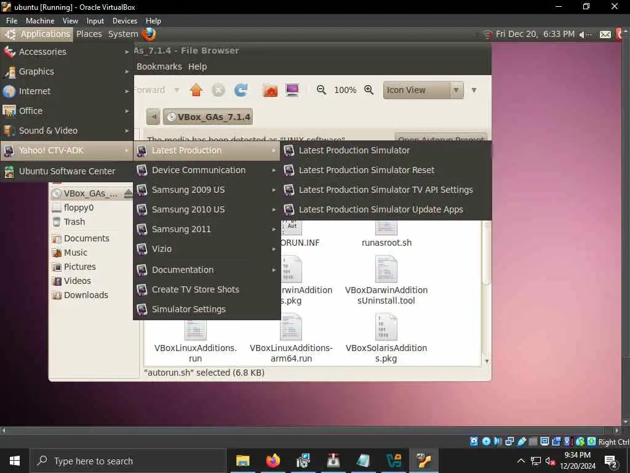The image size is (630, 473).
Task: Expand the Internet submenu
Action: (66, 91)
